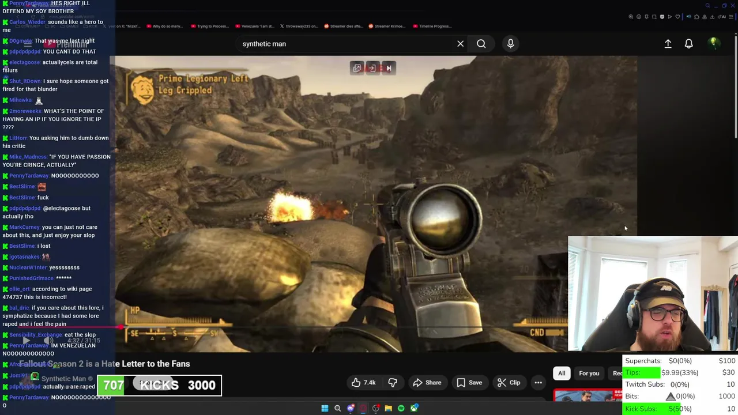Click chat username 'PunishedGrimace'

31,278
